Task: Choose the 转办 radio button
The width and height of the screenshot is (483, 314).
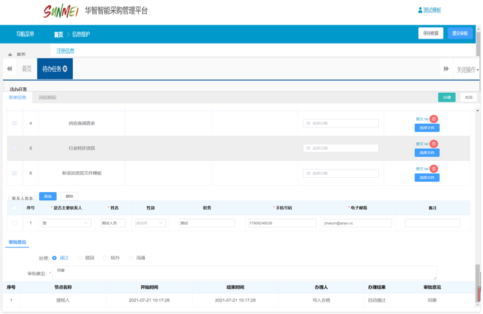Action: (x=105, y=258)
